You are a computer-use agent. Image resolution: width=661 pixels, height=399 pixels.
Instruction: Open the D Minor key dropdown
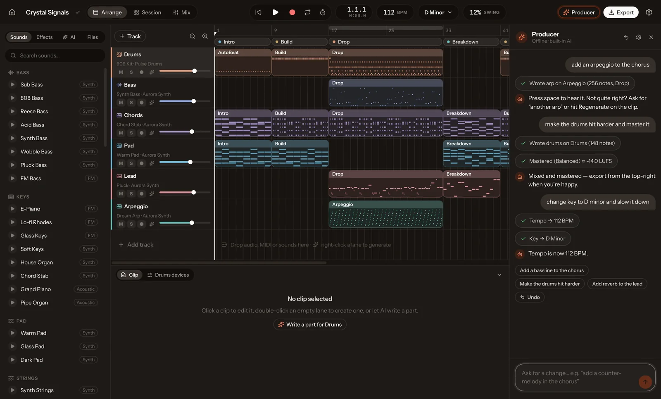(438, 12)
